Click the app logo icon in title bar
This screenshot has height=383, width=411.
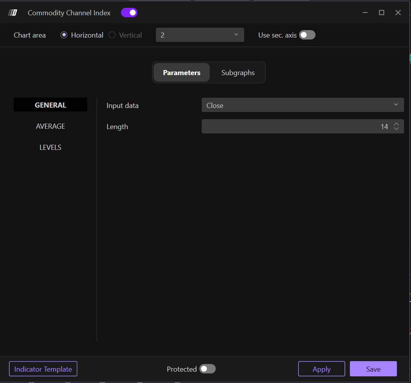pos(13,13)
